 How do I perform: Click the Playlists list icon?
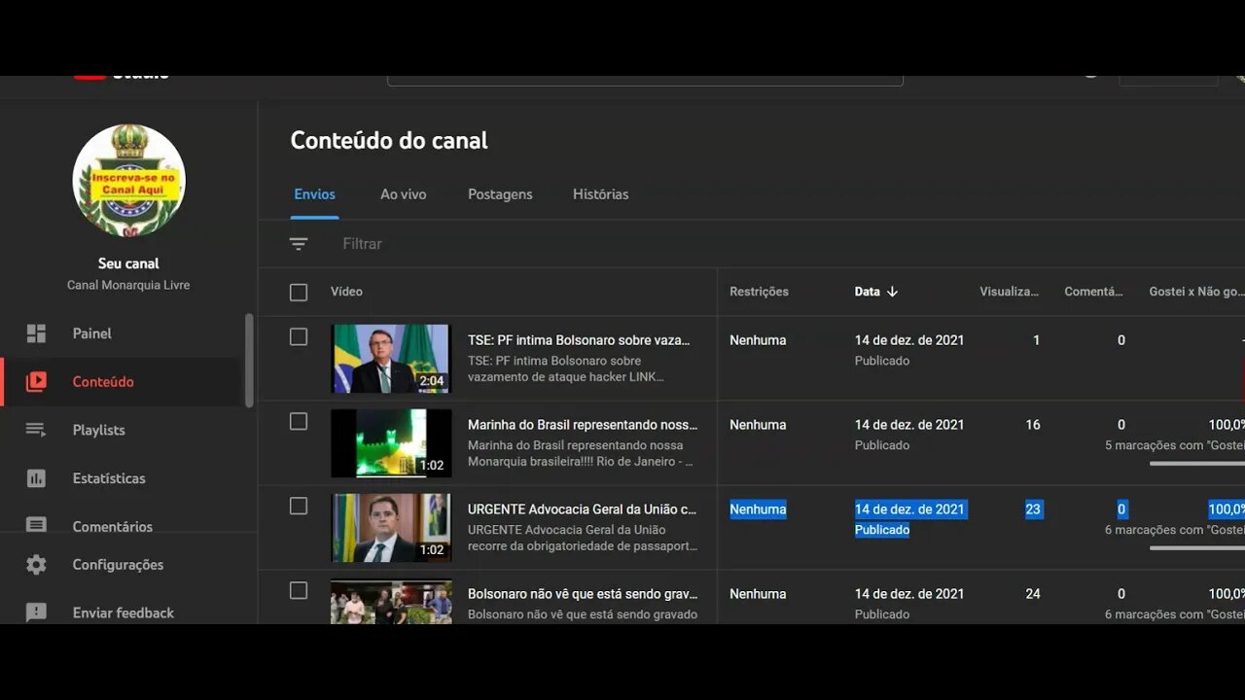pos(36,430)
